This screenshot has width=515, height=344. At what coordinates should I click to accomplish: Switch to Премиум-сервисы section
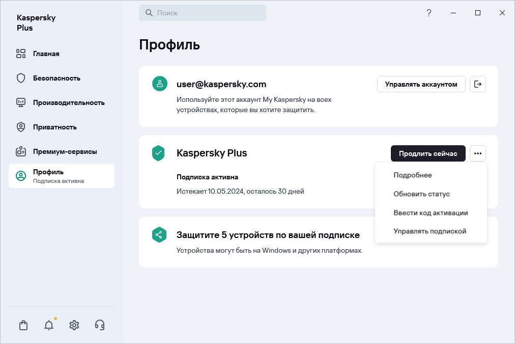(65, 151)
